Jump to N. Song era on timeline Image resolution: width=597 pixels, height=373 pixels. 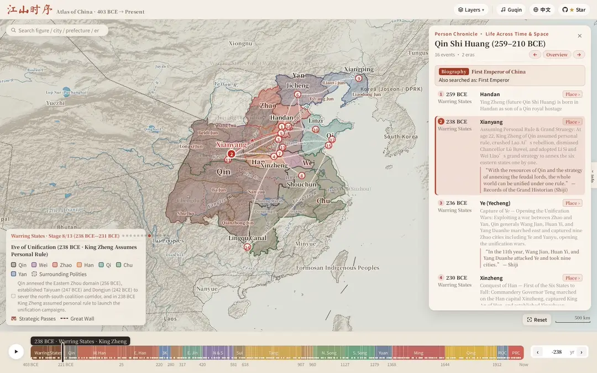[329, 353]
